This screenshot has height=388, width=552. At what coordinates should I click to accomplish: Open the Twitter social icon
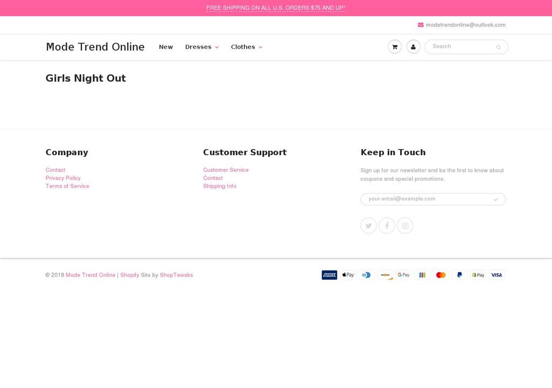368,225
